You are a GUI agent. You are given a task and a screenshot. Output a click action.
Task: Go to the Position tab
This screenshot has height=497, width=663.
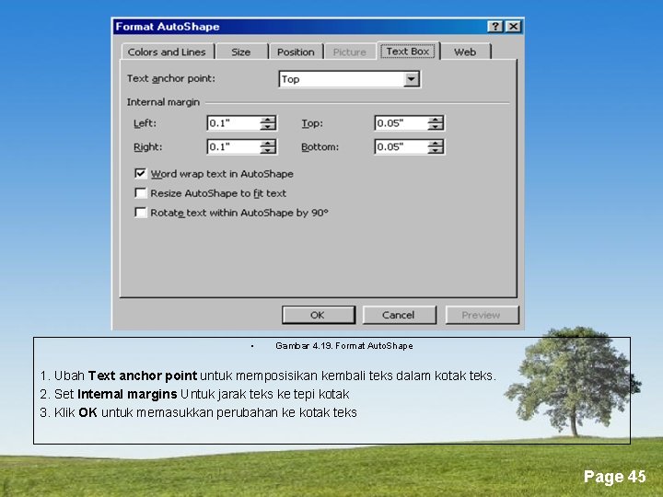[296, 52]
